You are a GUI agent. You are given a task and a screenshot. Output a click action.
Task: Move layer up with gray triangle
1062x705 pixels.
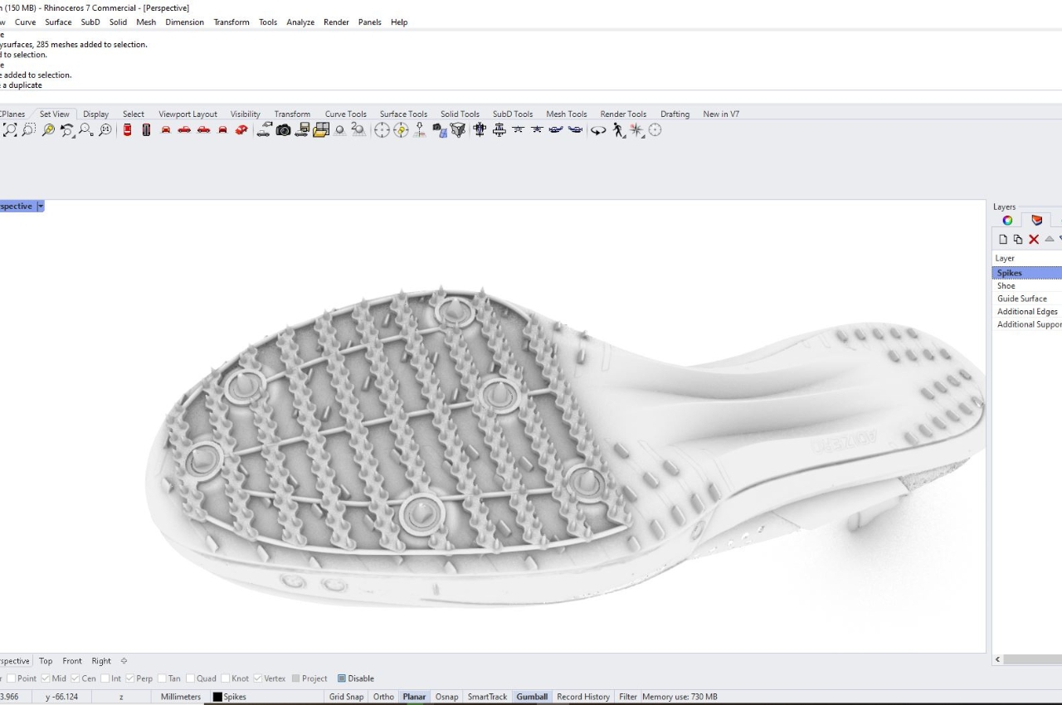[1049, 239]
